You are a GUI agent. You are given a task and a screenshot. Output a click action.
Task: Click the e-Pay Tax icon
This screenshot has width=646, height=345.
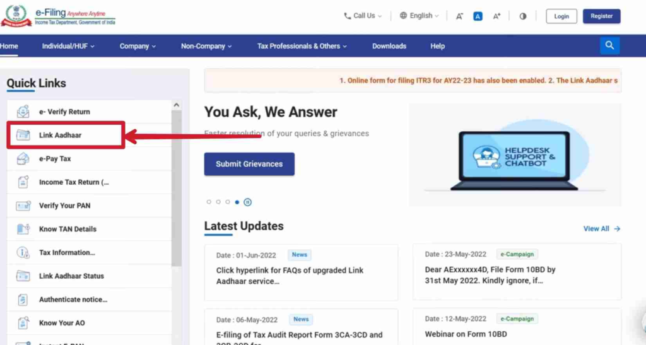pos(23,159)
